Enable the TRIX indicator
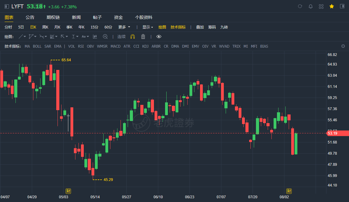 coord(236,46)
